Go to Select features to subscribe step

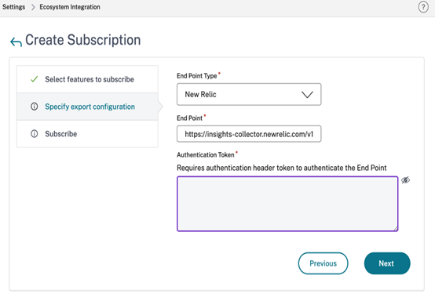tap(87, 79)
